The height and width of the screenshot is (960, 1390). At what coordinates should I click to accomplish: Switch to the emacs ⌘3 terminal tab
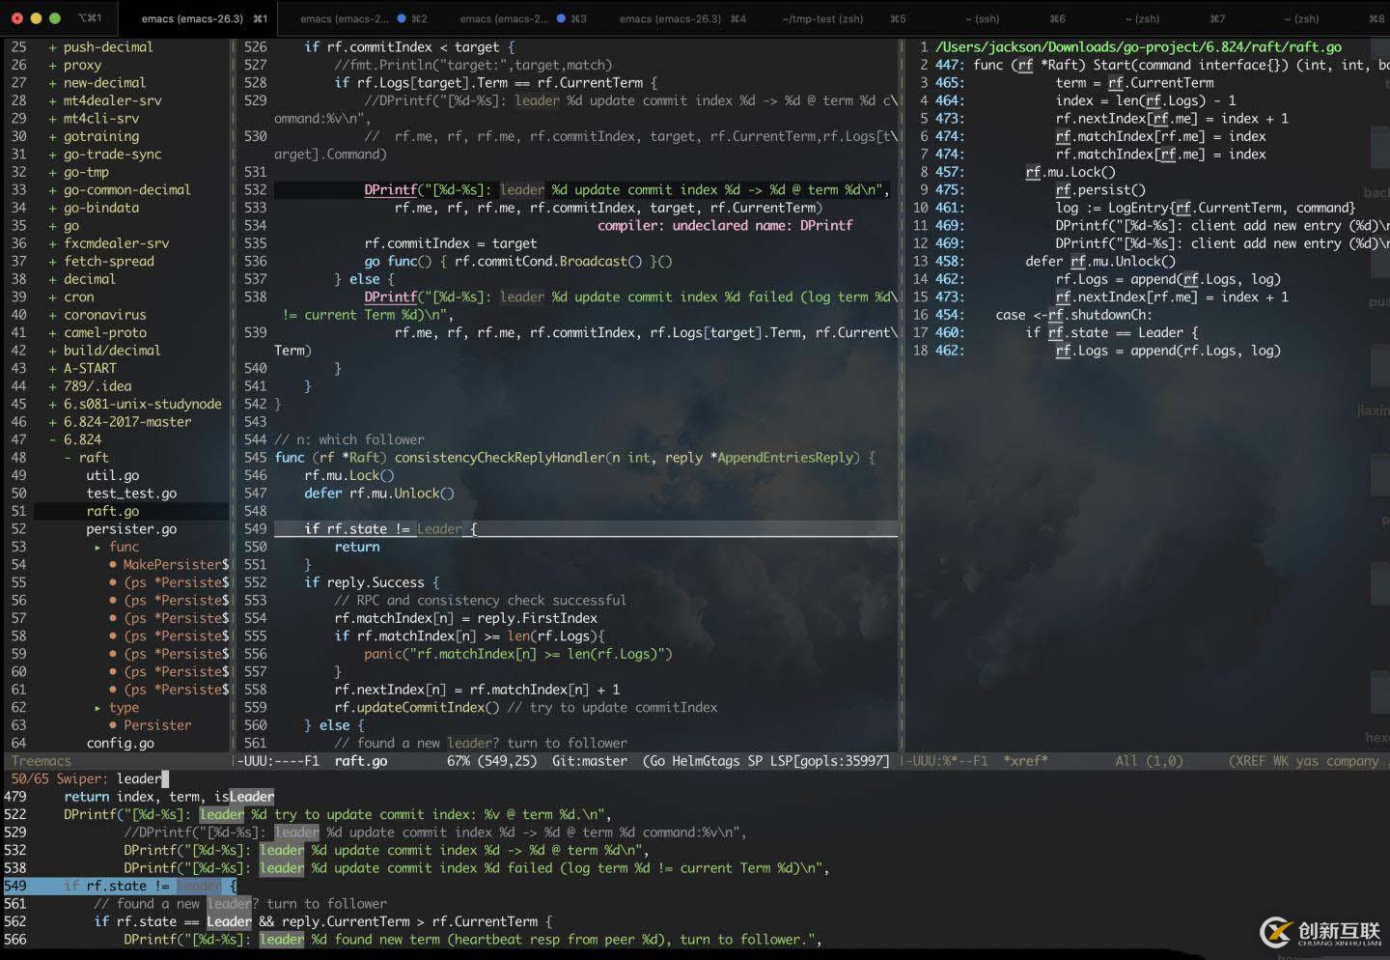(522, 18)
